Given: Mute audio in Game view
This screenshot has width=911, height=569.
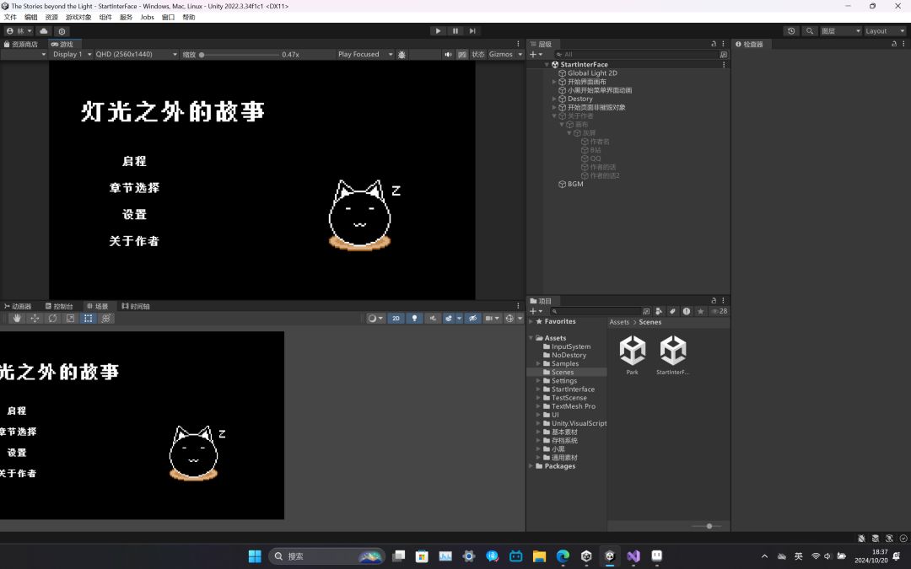Looking at the screenshot, I should (448, 54).
